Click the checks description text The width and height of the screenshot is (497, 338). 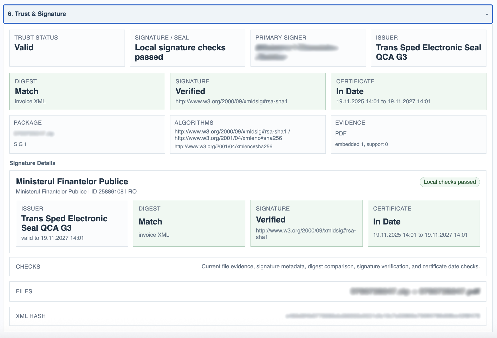coord(341,267)
